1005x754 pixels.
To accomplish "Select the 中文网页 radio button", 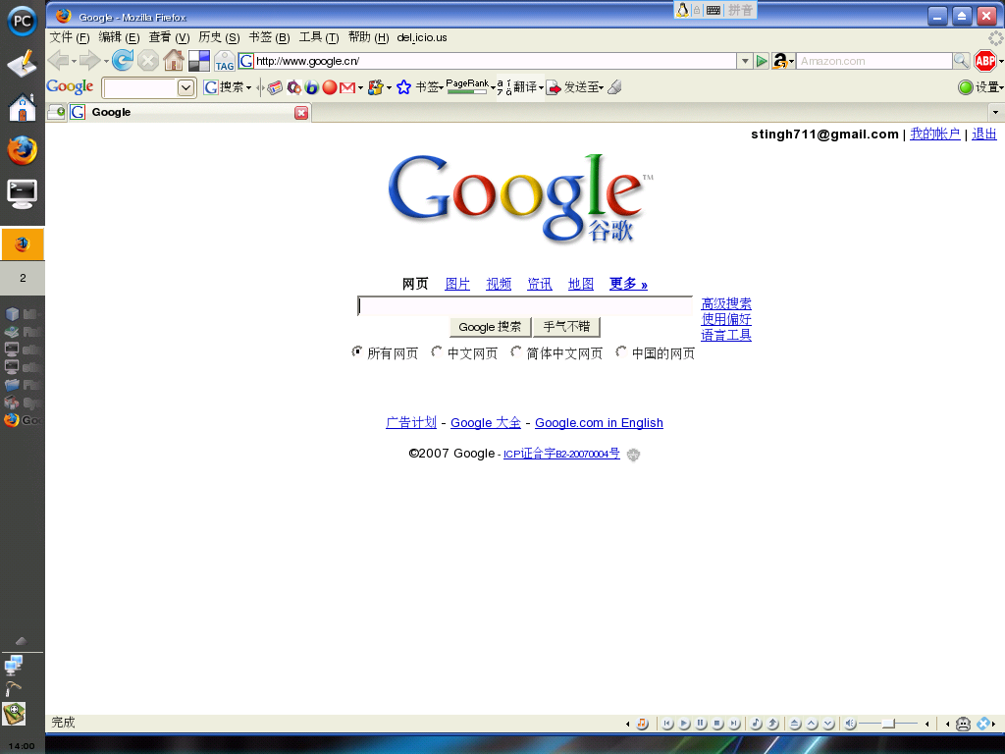I will click(x=437, y=351).
